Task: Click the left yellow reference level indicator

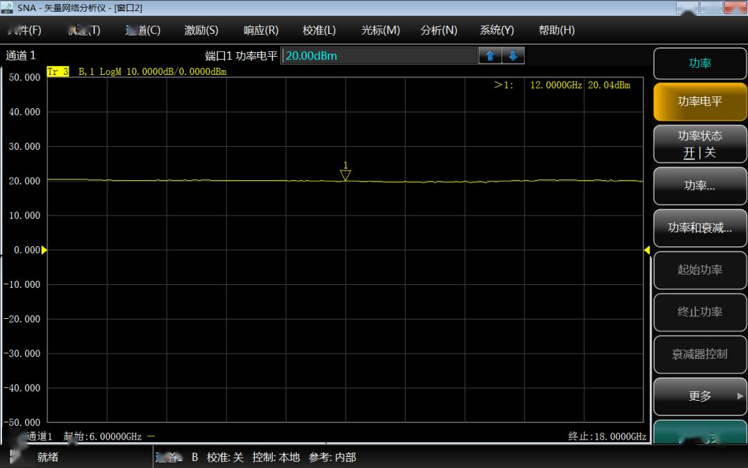Action: click(44, 250)
